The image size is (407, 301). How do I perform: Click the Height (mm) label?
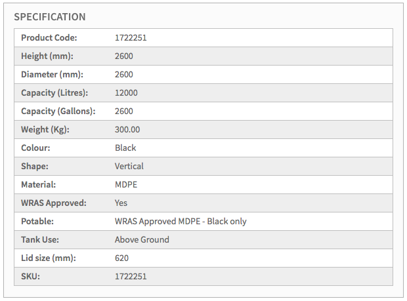coord(47,56)
